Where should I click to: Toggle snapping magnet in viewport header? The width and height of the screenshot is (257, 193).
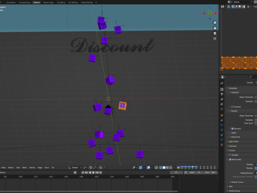coord(90,168)
